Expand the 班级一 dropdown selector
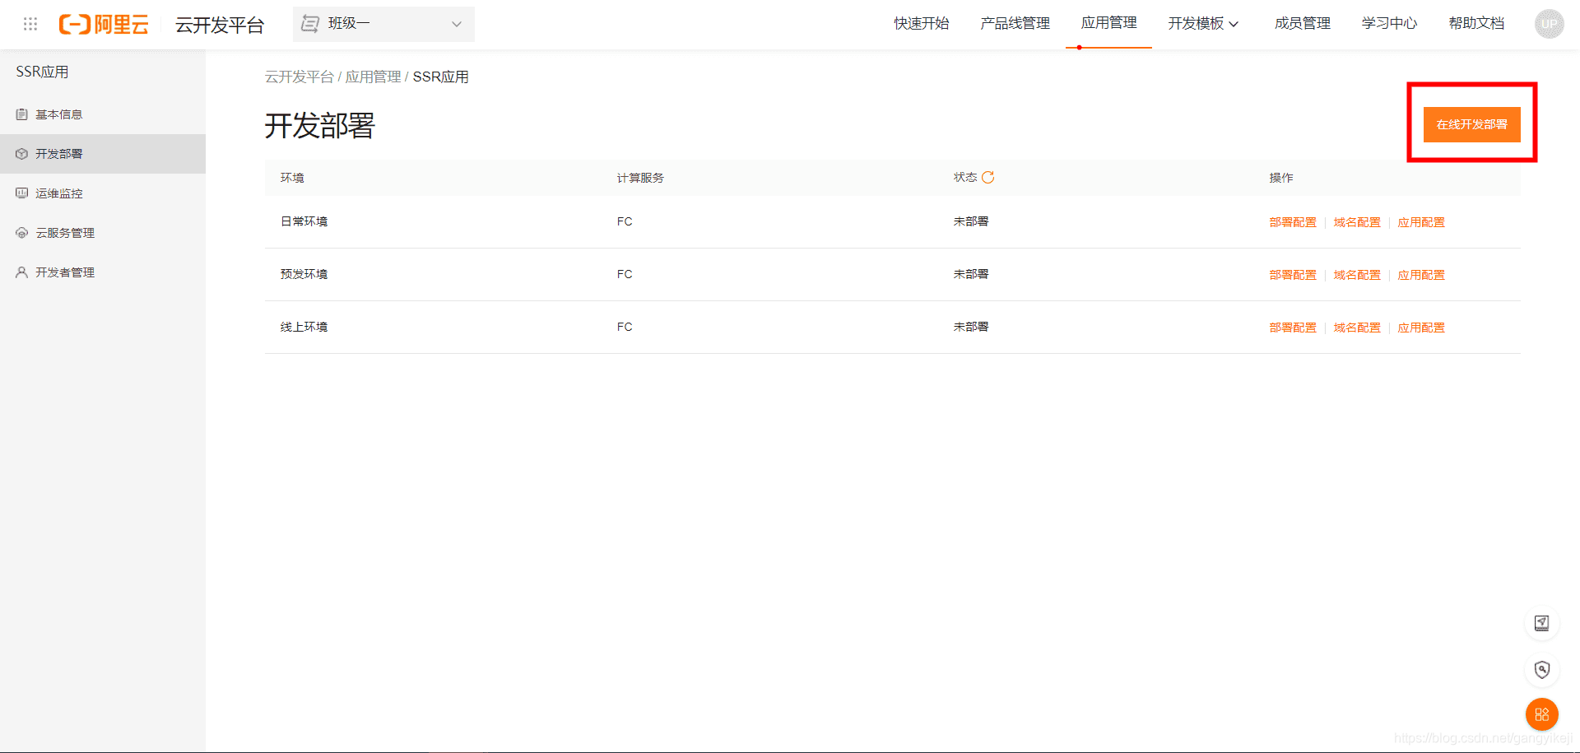Screen dimensions: 1580x753 click(x=383, y=24)
